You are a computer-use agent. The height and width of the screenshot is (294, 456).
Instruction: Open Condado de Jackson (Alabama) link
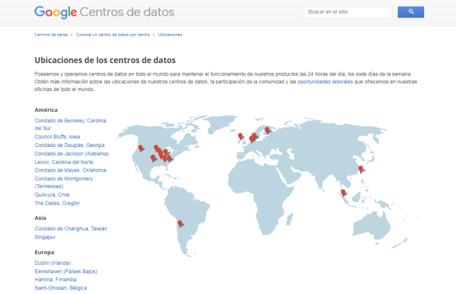[x=72, y=154]
